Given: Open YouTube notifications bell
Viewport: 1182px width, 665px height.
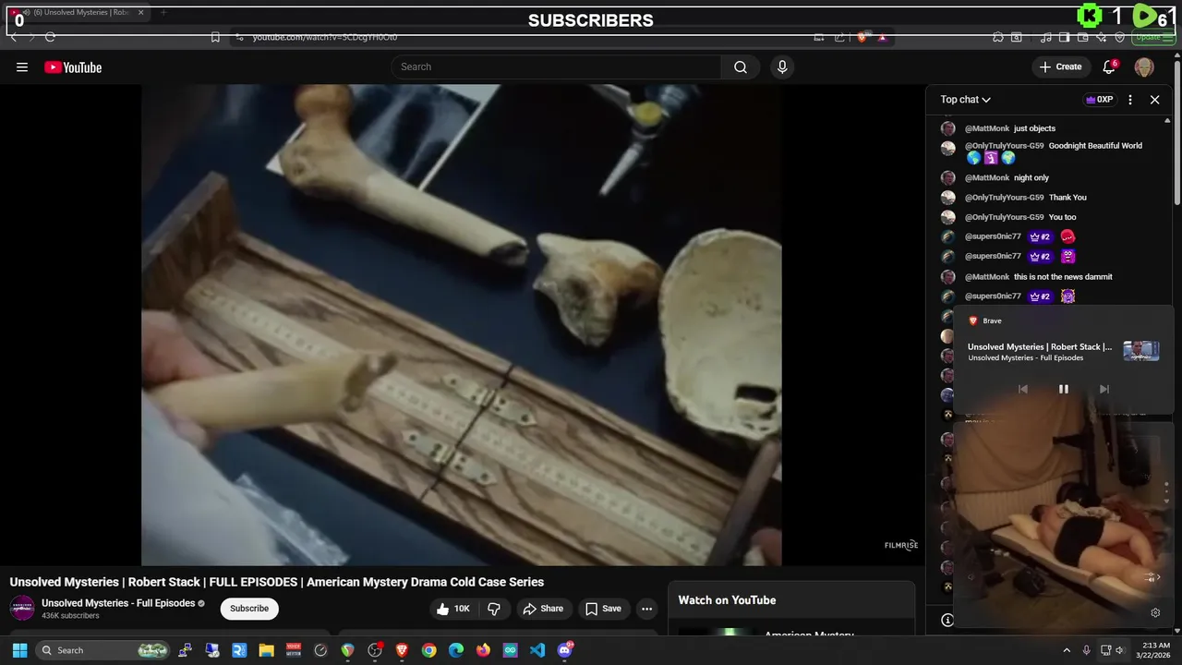Looking at the screenshot, I should [1109, 66].
